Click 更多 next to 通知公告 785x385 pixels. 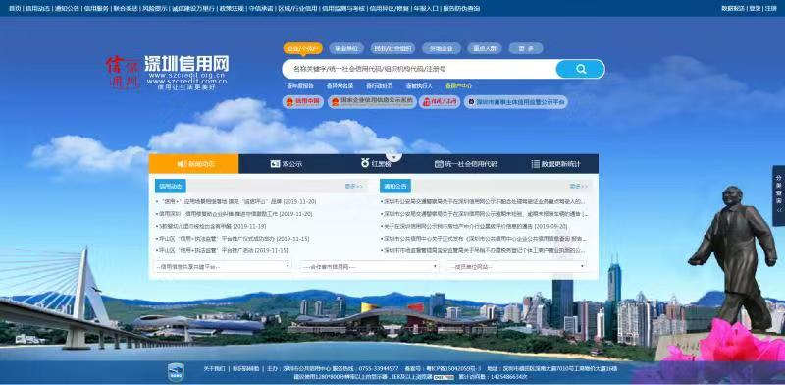pyautogui.click(x=578, y=186)
